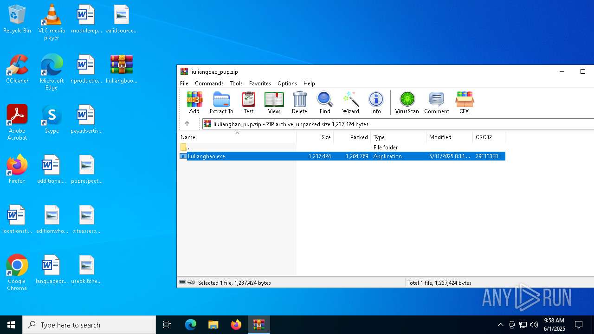Select Recycle Bin on the desktop

pyautogui.click(x=17, y=19)
